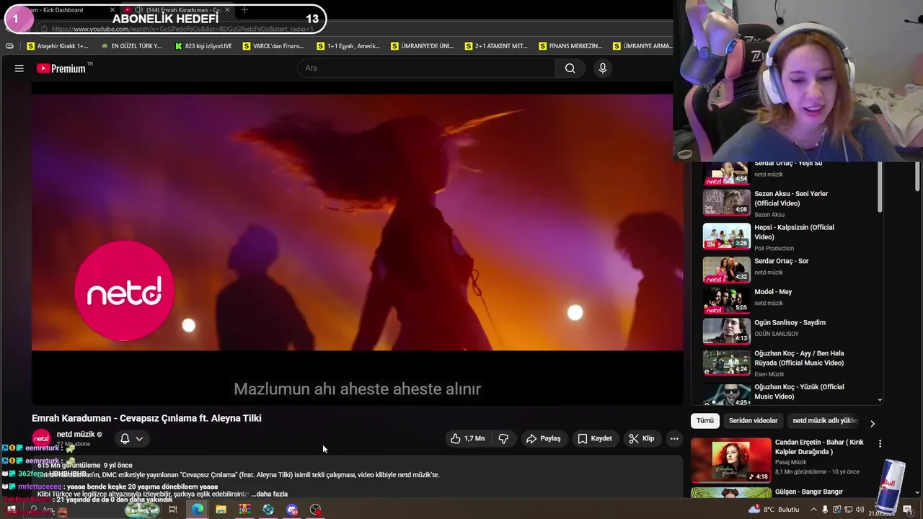Select the netd müzik adlı yükleyen chip
The height and width of the screenshot is (519, 923).
pyautogui.click(x=824, y=420)
